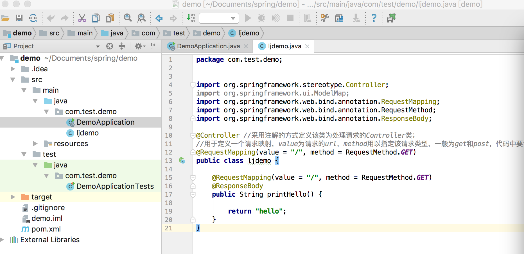Image resolution: width=524 pixels, height=254 pixels.
Task: Close the DemoApplication.java tab
Action: 246,46
